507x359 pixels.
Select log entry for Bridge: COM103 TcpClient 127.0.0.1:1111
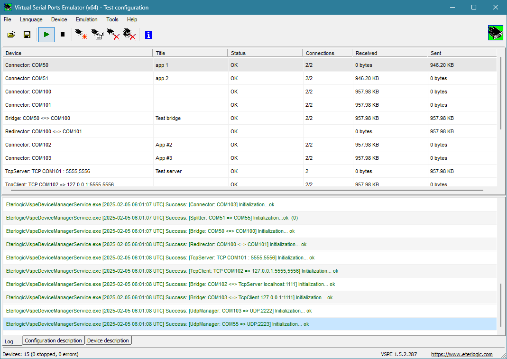pos(249,297)
